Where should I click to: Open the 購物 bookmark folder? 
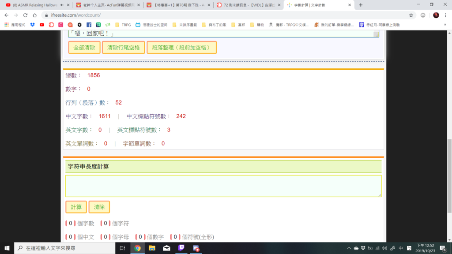pos(257,25)
